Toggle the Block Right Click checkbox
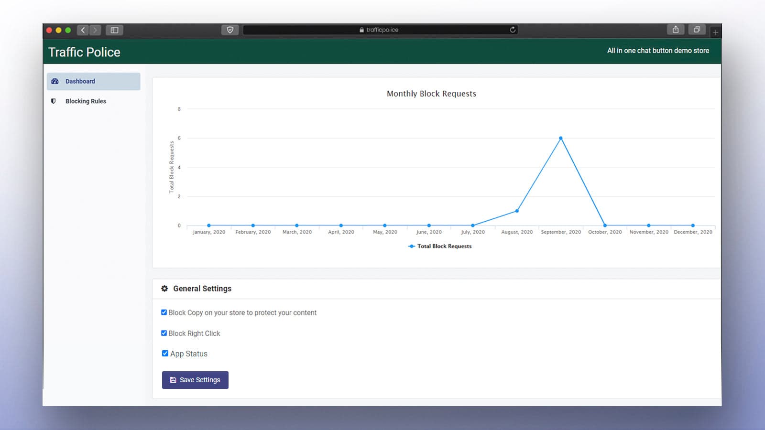Viewport: 765px width, 430px height. click(164, 333)
